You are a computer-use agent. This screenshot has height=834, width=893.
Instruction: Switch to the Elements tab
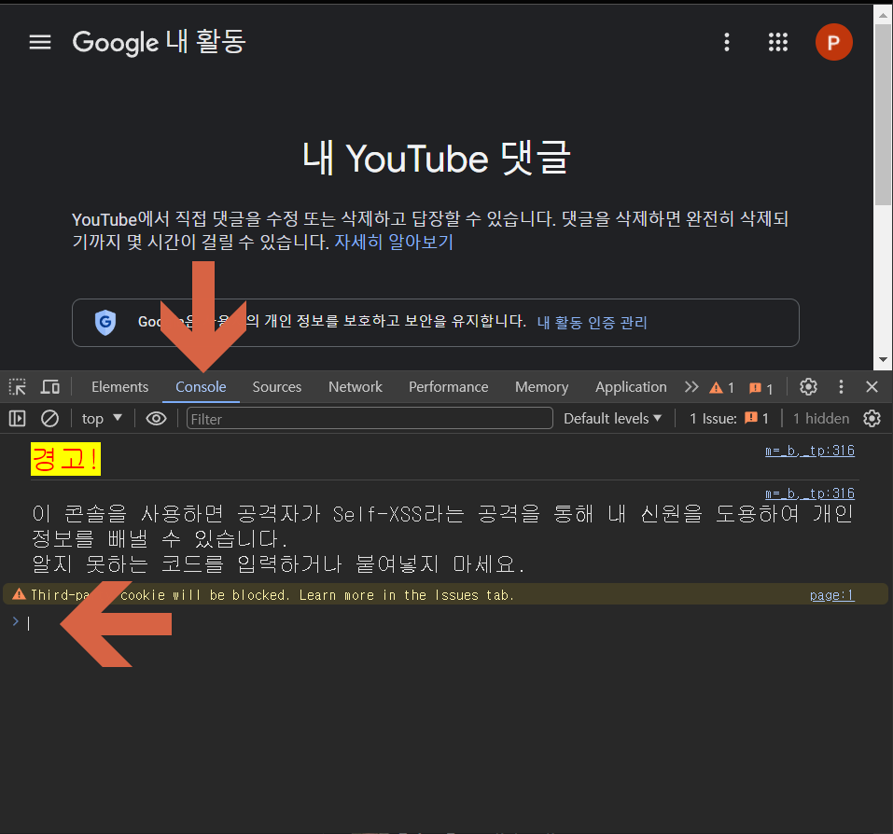point(119,387)
